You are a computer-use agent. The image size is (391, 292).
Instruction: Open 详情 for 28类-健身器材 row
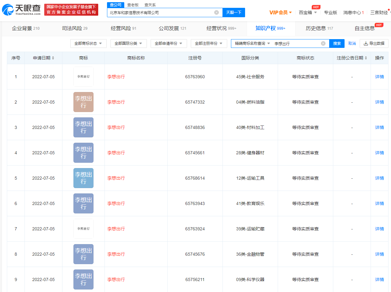[x=380, y=153]
